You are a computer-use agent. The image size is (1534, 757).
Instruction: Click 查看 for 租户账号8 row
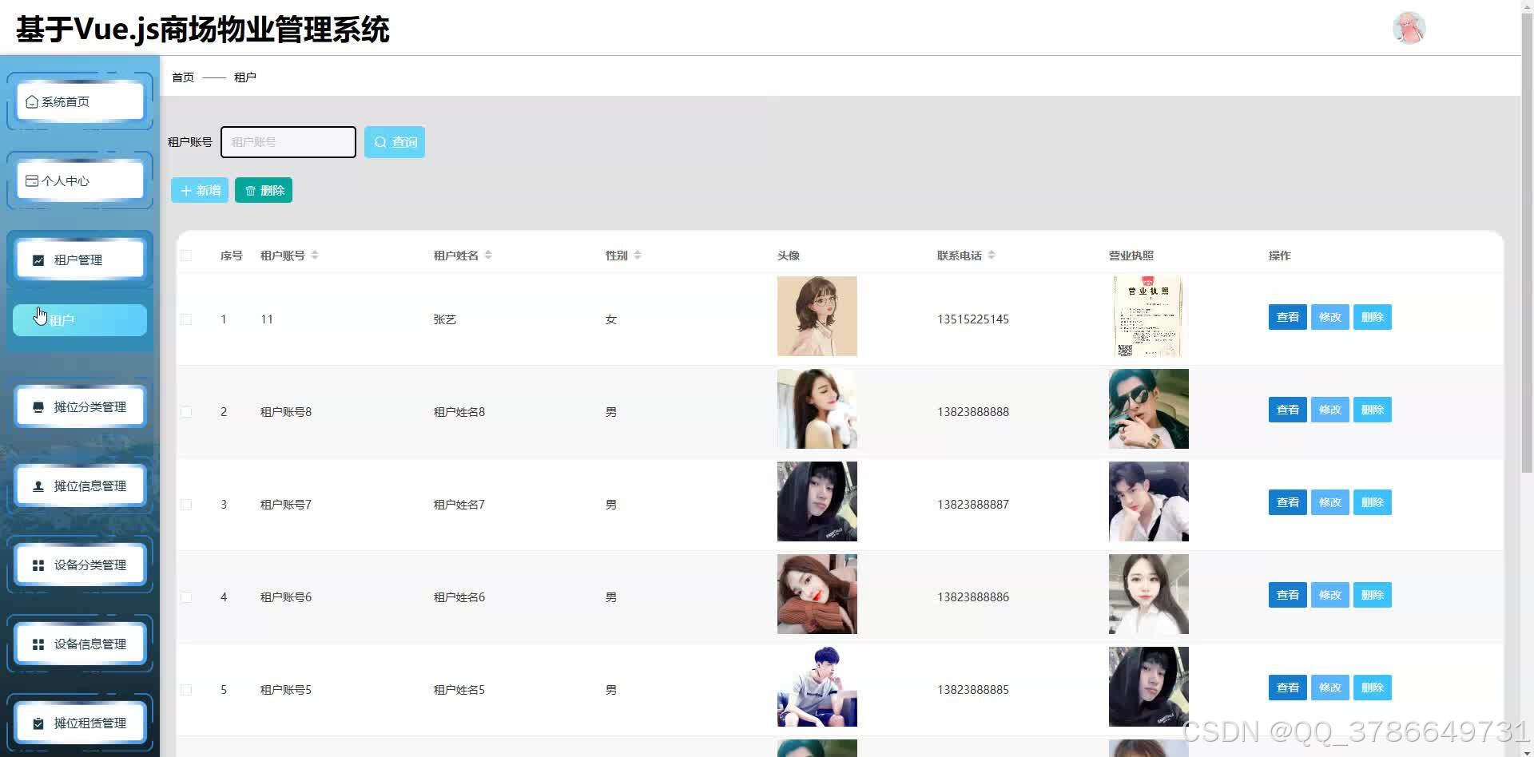[x=1288, y=410]
